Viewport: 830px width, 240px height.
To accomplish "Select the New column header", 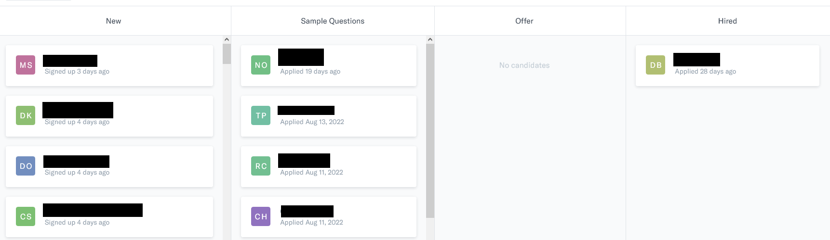I will click(x=114, y=21).
